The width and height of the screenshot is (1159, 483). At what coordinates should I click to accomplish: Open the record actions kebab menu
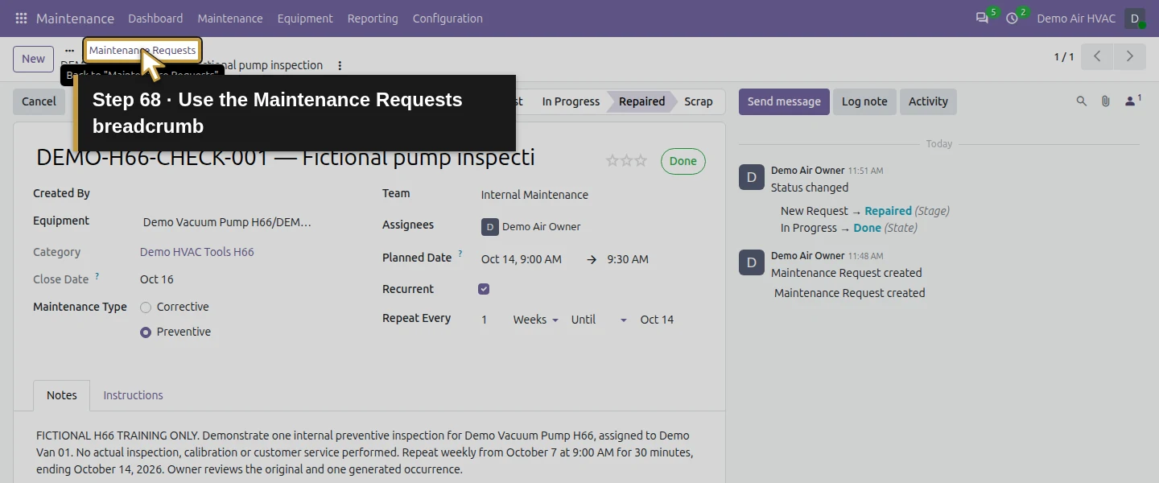340,65
